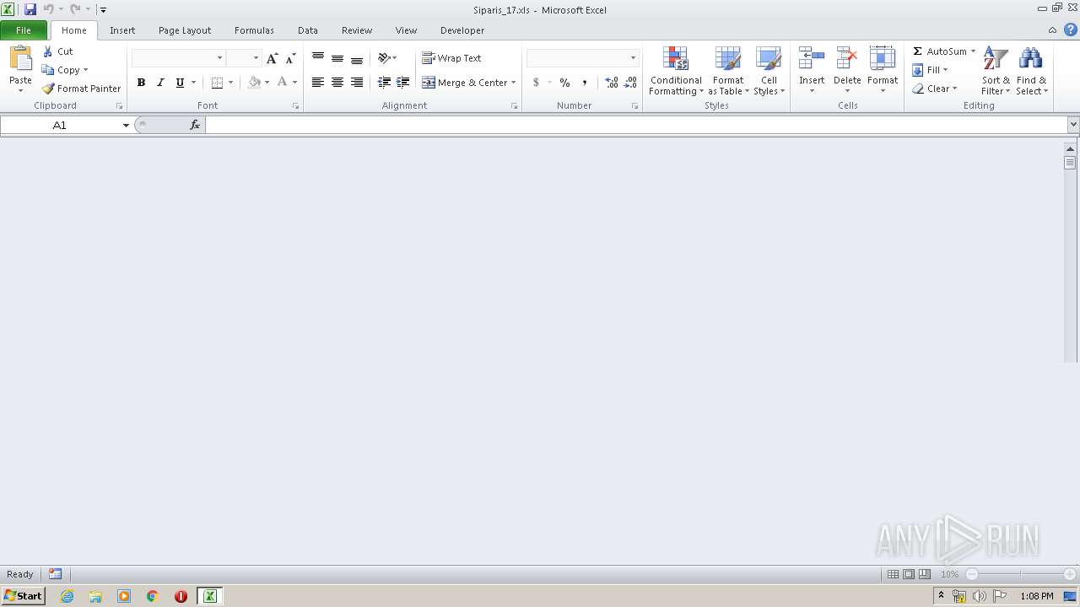1080x607 pixels.
Task: Expand AutoSum dropdown arrow
Action: (x=973, y=51)
